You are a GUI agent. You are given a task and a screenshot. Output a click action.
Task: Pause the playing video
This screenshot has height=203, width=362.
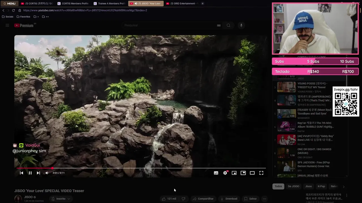[x=30, y=173]
